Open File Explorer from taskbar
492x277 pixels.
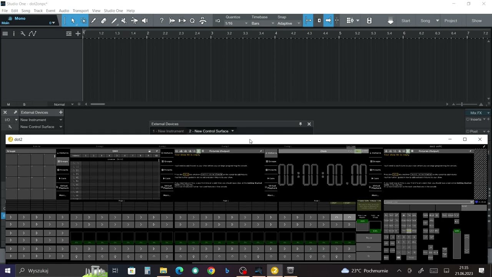click(163, 270)
